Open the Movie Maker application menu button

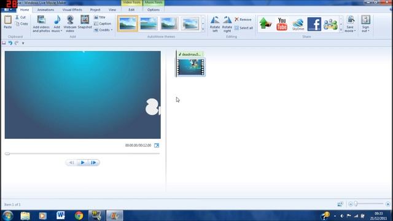click(8, 10)
